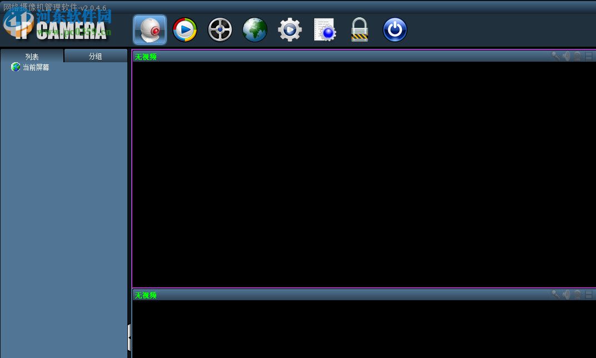Click the camera icon in second panel corner
Image resolution: width=596 pixels, height=358 pixels.
578,295
